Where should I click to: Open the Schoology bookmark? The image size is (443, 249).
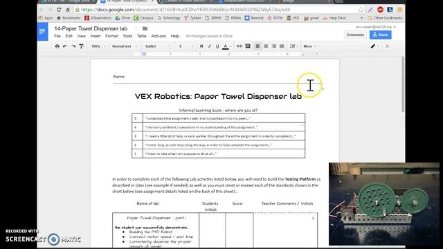[169, 18]
